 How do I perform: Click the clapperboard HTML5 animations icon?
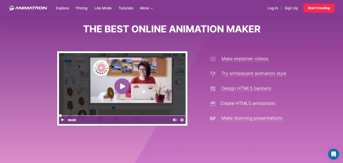click(x=213, y=103)
